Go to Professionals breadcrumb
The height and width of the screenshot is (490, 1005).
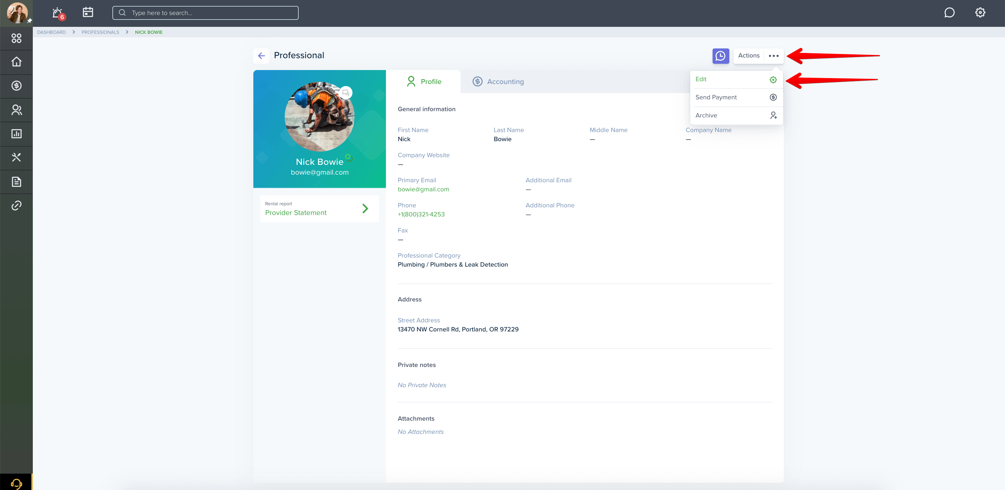[100, 32]
